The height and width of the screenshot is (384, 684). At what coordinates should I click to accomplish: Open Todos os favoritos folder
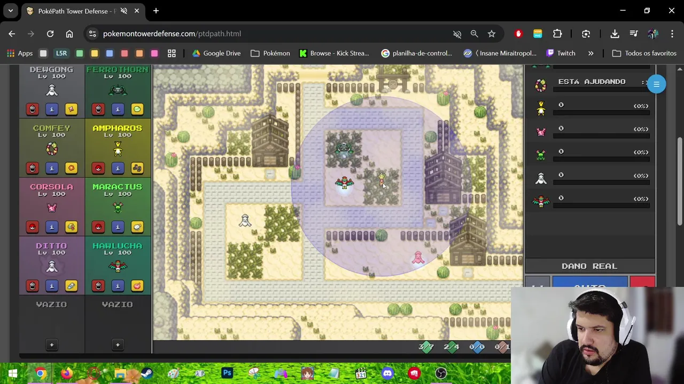[x=644, y=53]
